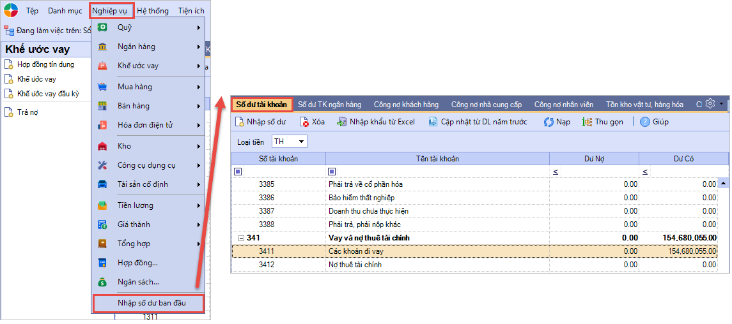
Task: Click Cập nhật từ DL năm trước
Action: pyautogui.click(x=478, y=122)
